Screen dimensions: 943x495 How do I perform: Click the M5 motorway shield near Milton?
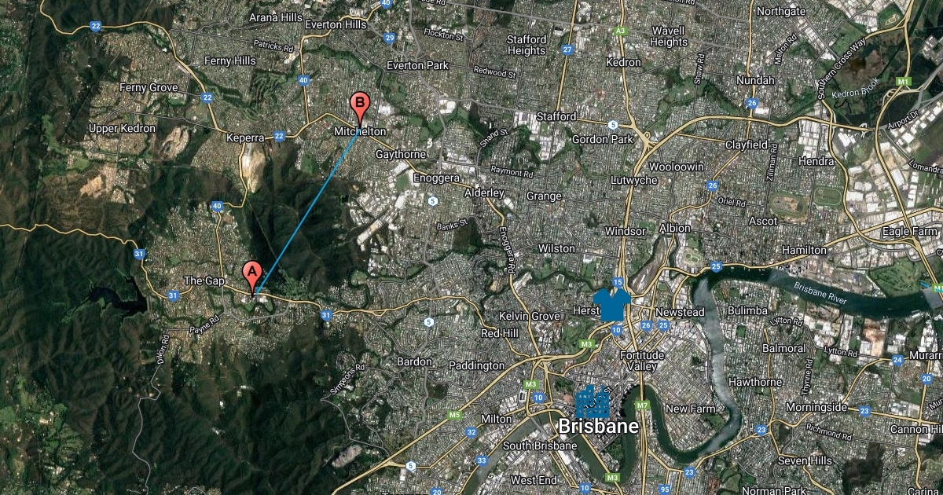tap(454, 415)
